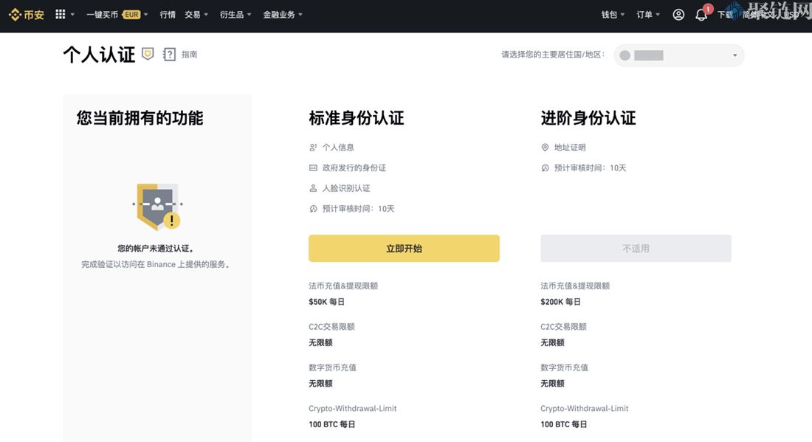Click the 人脸识别认证 face icon
812x442 pixels.
tap(313, 188)
